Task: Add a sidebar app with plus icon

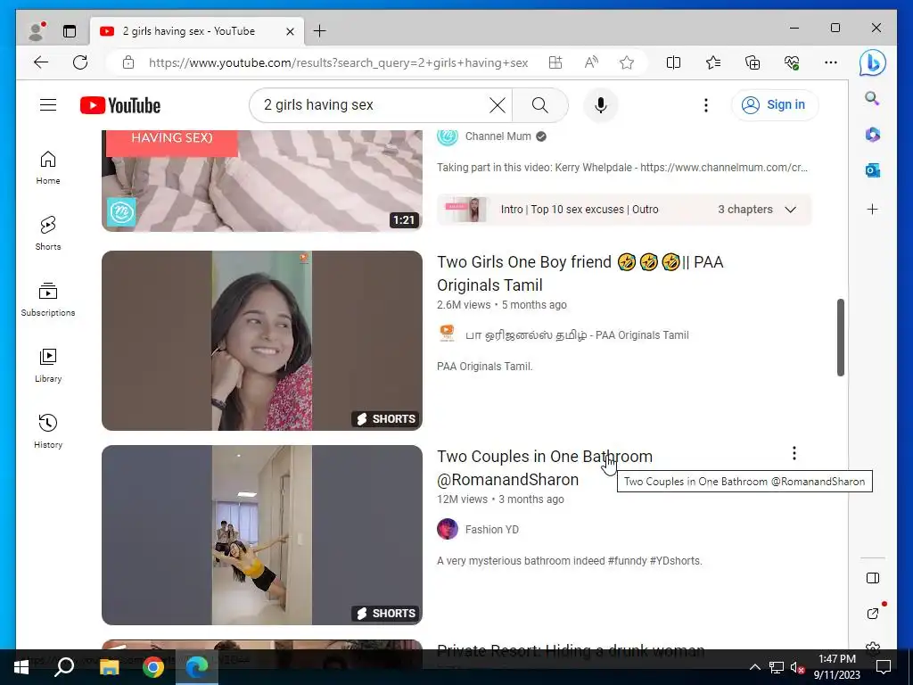Action: 872,209
